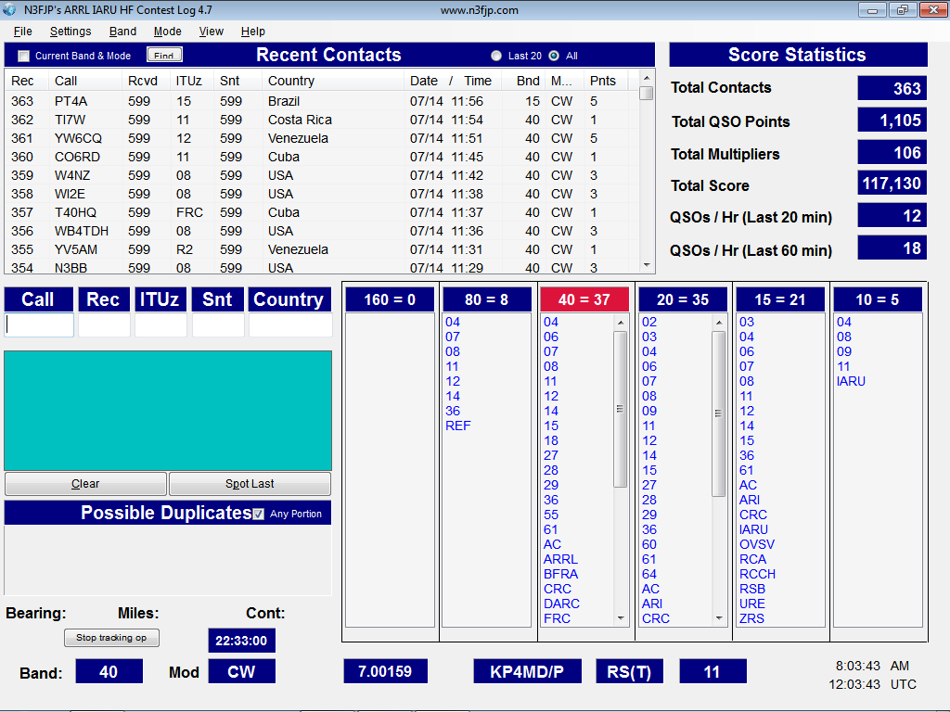Image resolution: width=950 pixels, height=712 pixels.
Task: Select the red 40 = 37 band header
Action: 584,299
